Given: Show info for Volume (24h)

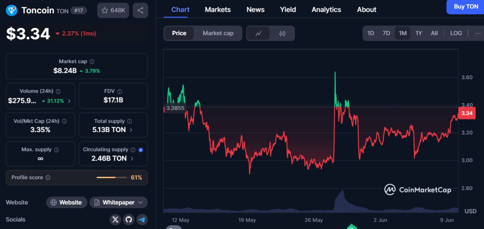Looking at the screenshot, I should pyautogui.click(x=58, y=91).
